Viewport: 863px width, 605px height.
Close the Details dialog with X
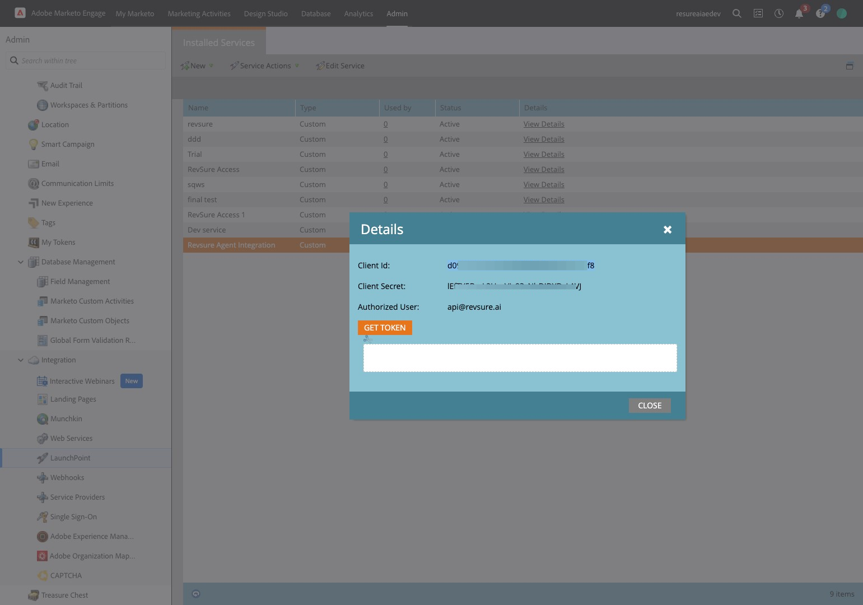(668, 230)
